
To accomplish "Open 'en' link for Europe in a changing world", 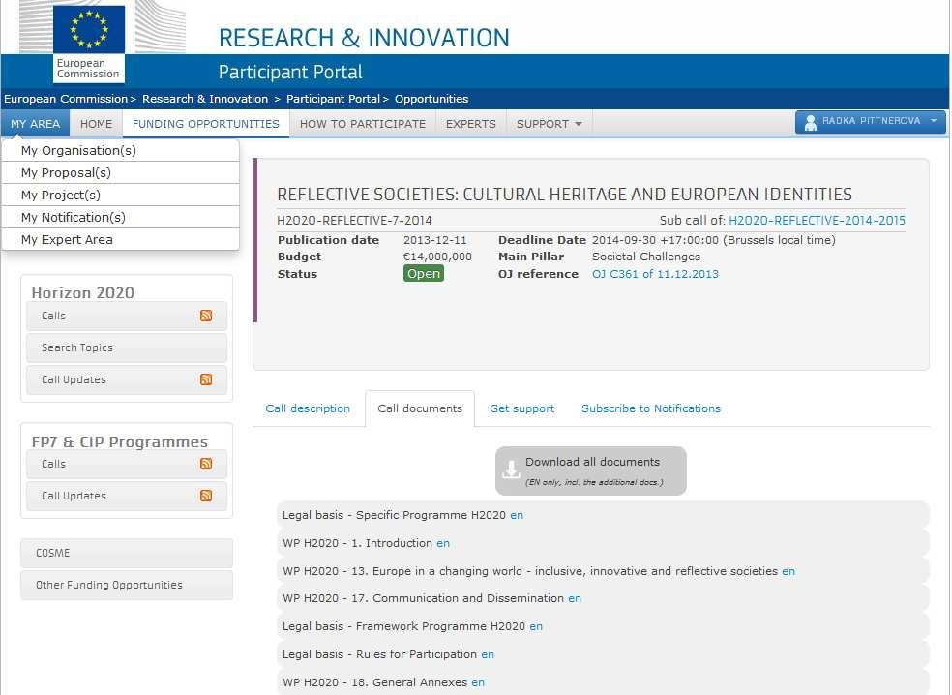I will [x=788, y=571].
